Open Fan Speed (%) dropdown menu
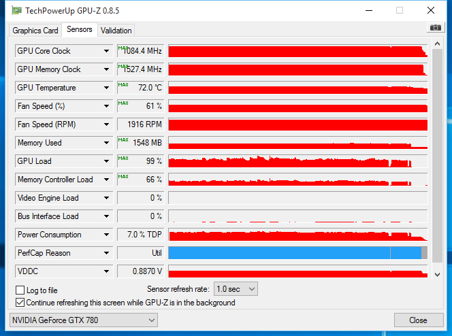 [x=106, y=106]
